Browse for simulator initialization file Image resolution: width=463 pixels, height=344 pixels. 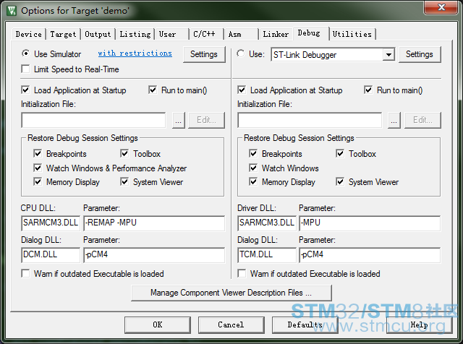pos(179,120)
